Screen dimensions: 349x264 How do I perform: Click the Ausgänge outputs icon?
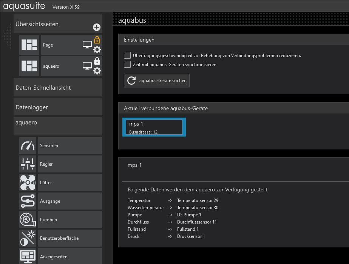tap(28, 201)
